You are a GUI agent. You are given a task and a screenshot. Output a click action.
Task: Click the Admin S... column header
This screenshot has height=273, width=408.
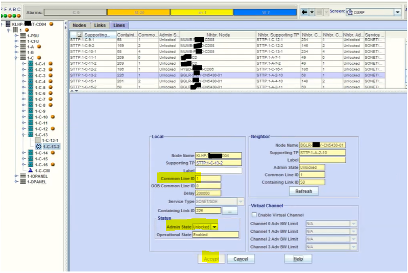point(169,35)
